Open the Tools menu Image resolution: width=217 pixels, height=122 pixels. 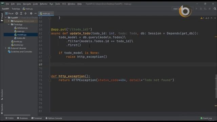58,4
